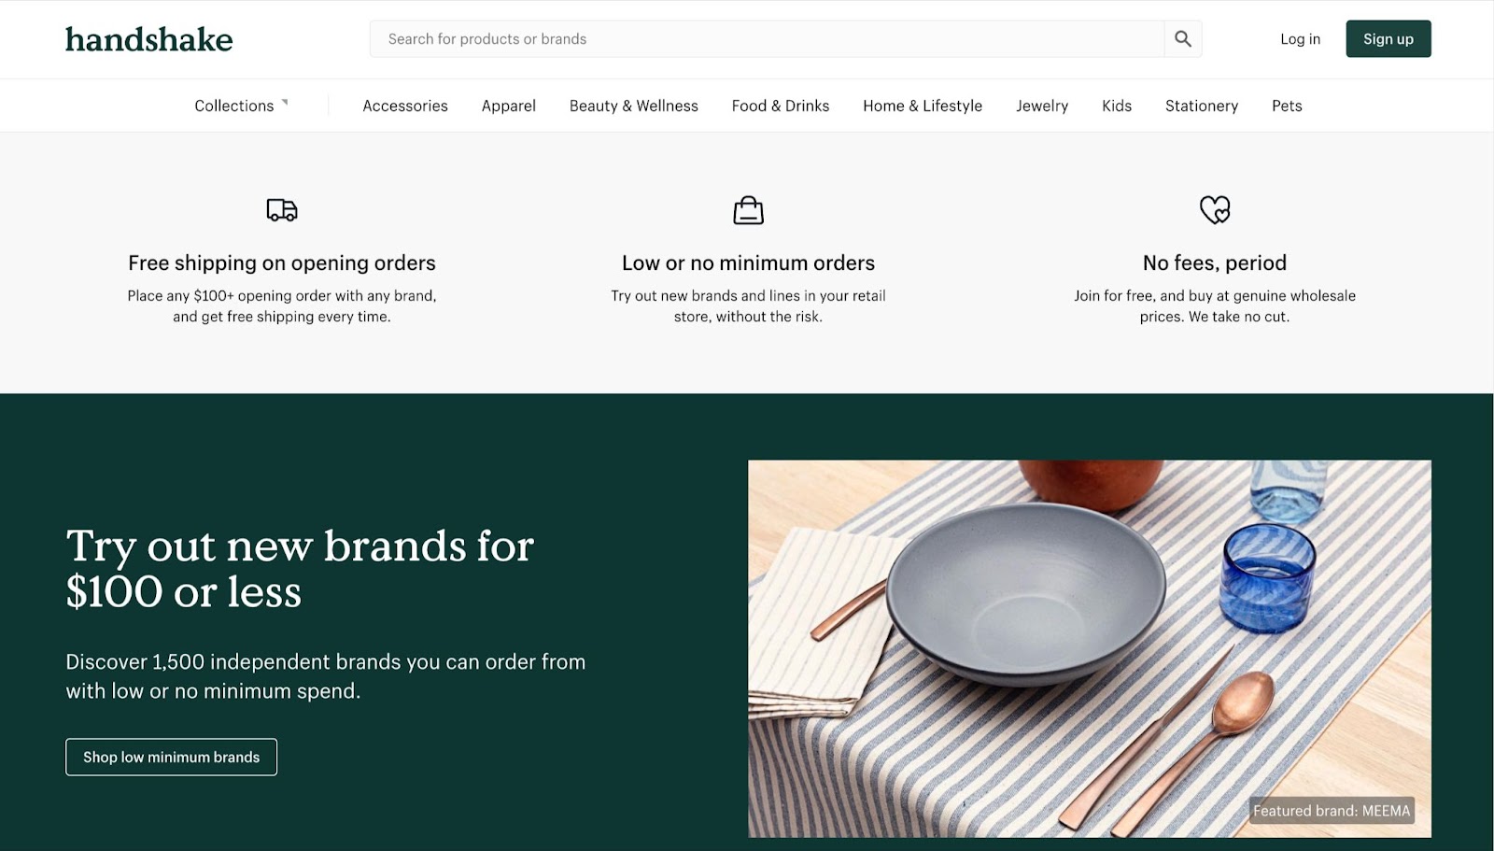
Task: Click the double hearts icon
Action: click(x=1214, y=209)
